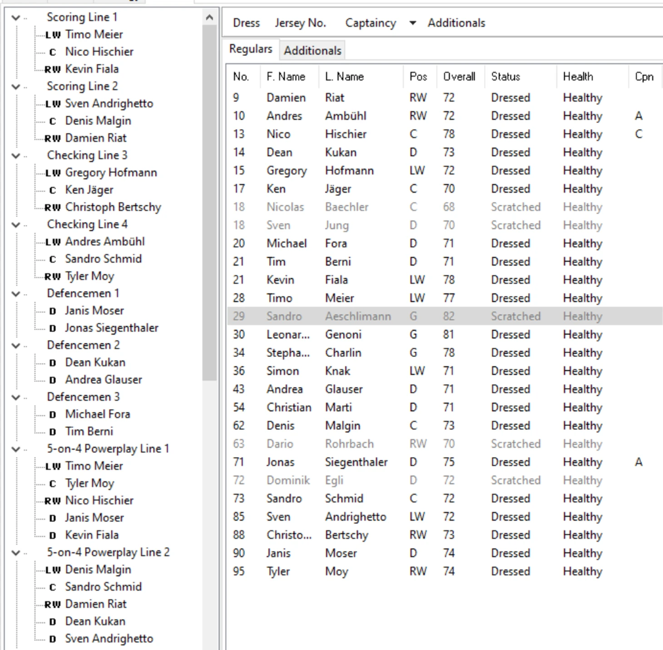Click D position icon beside Jonas Siegenthaler
The height and width of the screenshot is (650, 663).
53,328
